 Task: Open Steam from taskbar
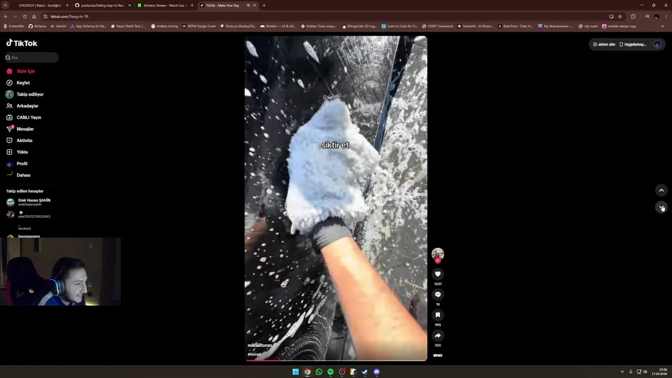coord(365,372)
